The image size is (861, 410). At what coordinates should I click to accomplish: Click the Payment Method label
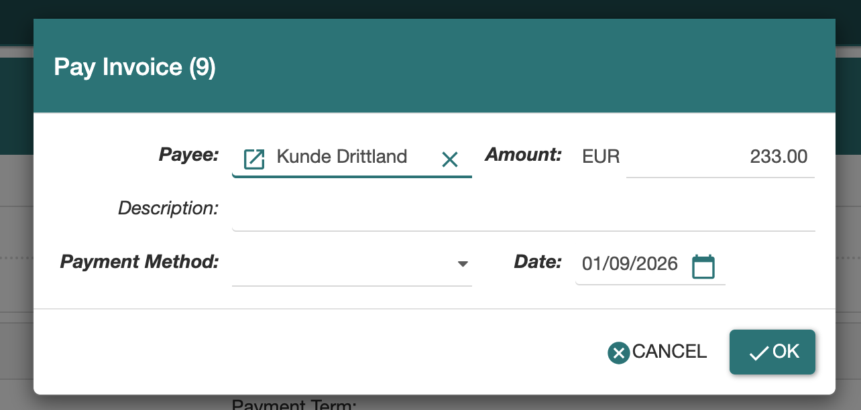click(139, 262)
